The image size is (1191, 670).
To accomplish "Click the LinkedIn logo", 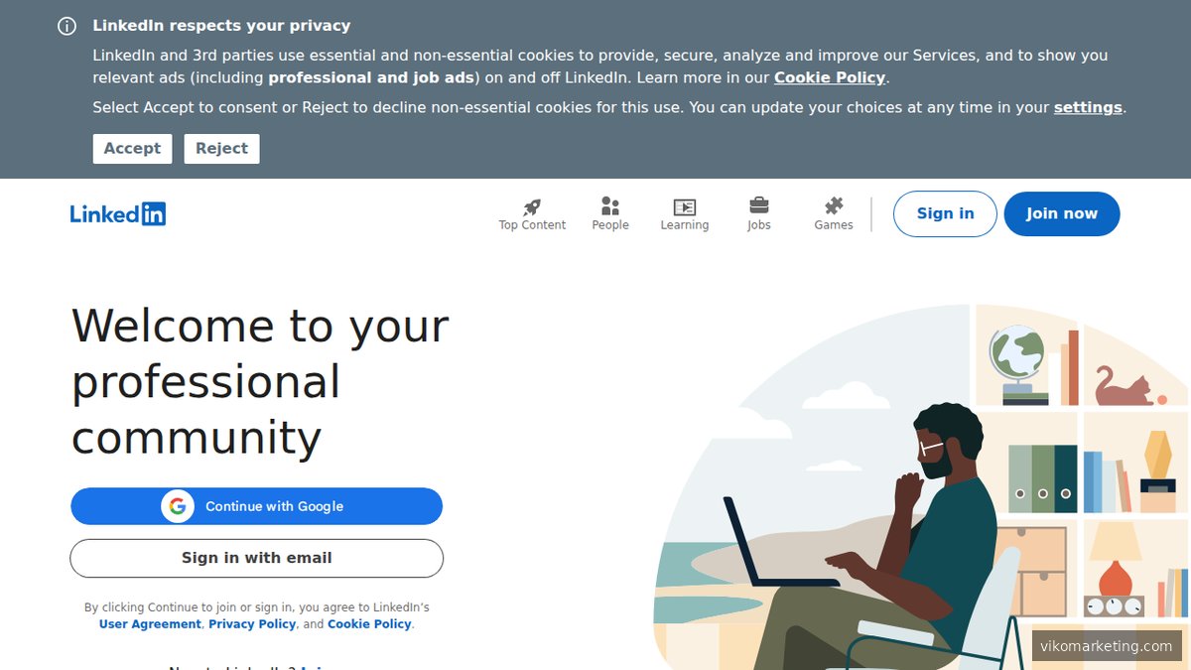I will 118,211.
